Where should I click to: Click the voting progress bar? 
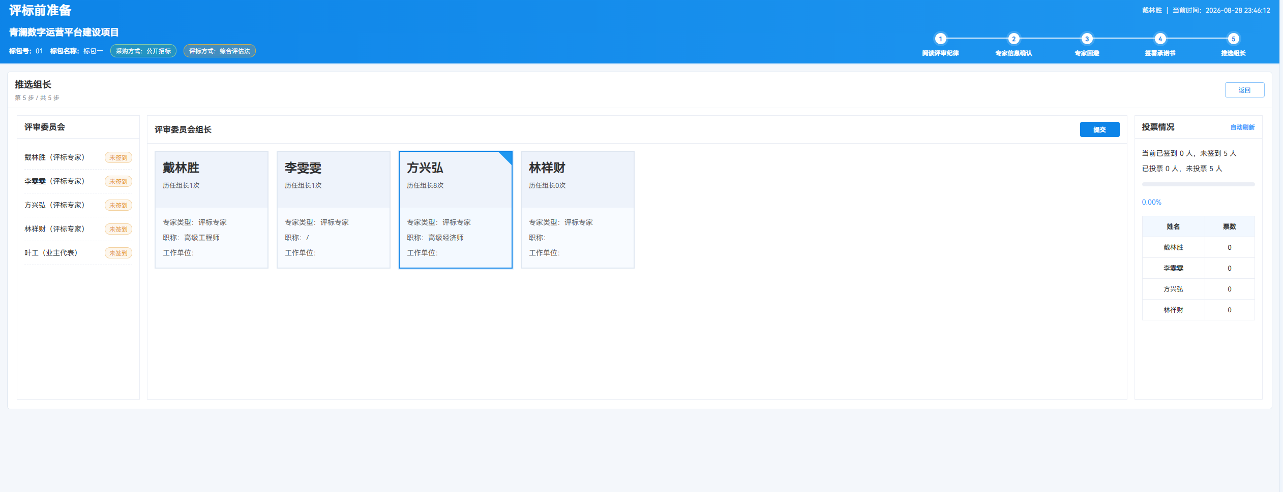[1198, 184]
